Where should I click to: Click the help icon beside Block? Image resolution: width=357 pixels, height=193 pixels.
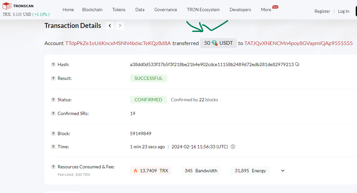click(53, 133)
